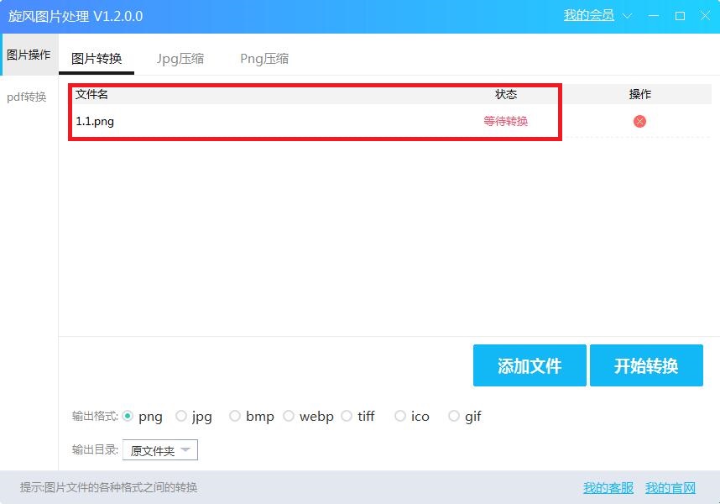Open the 原文件夹 output directory dropdown
The height and width of the screenshot is (504, 720).
coord(160,451)
